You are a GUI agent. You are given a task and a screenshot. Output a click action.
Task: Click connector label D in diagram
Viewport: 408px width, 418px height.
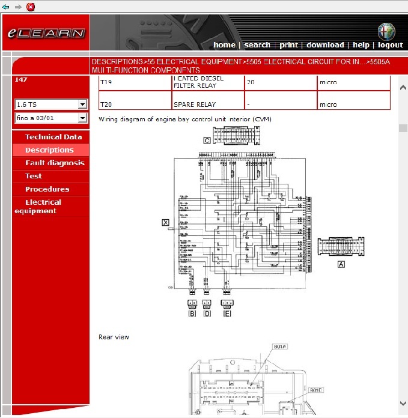[207, 313]
